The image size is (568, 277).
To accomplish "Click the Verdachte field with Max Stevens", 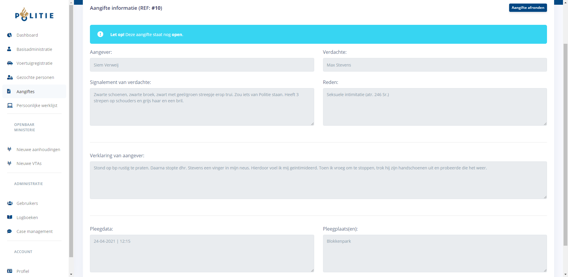I will (x=435, y=65).
